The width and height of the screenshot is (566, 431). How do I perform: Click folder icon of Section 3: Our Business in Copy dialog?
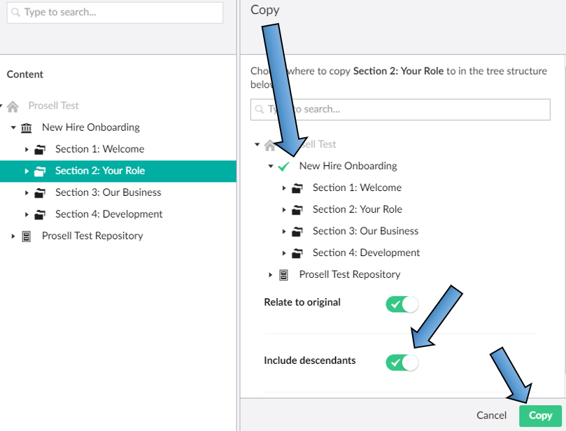point(297,231)
